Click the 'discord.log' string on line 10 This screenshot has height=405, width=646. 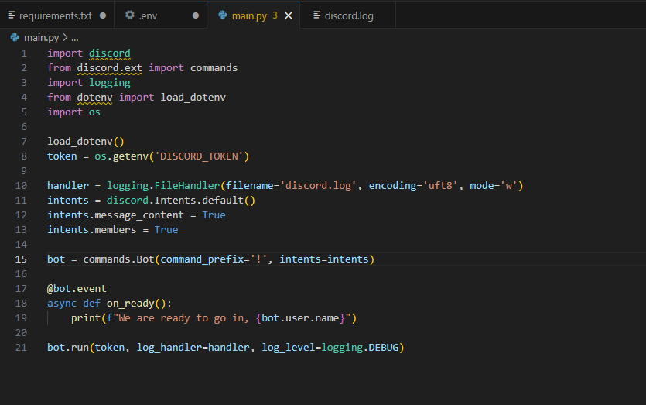[318, 186]
